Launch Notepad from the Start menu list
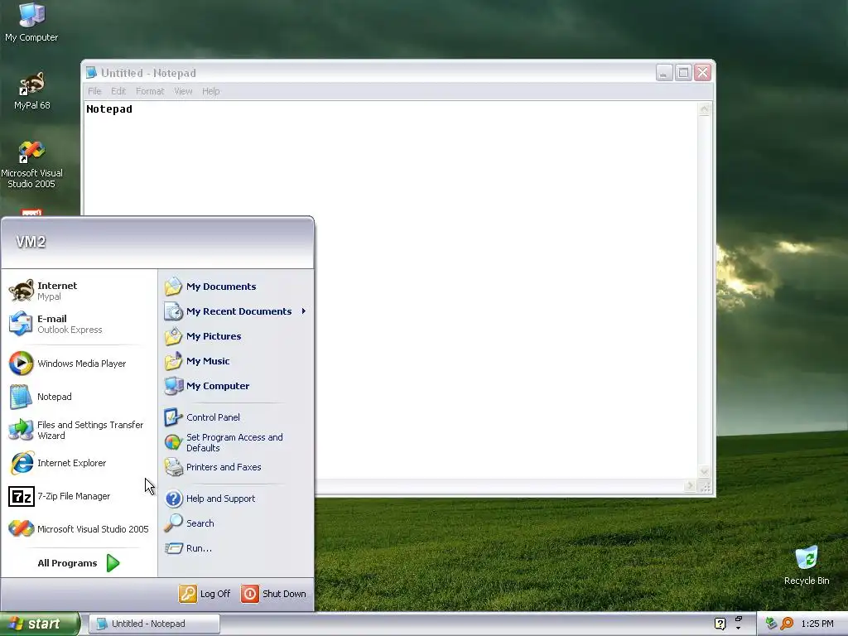 tap(79, 397)
